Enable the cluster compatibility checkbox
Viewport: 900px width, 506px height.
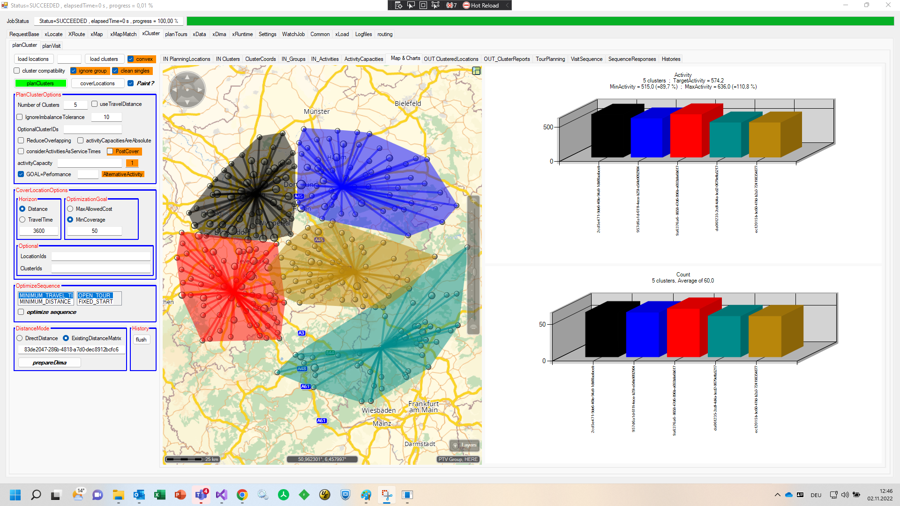tap(17, 71)
